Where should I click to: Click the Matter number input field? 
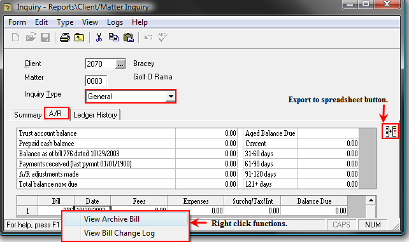point(96,81)
